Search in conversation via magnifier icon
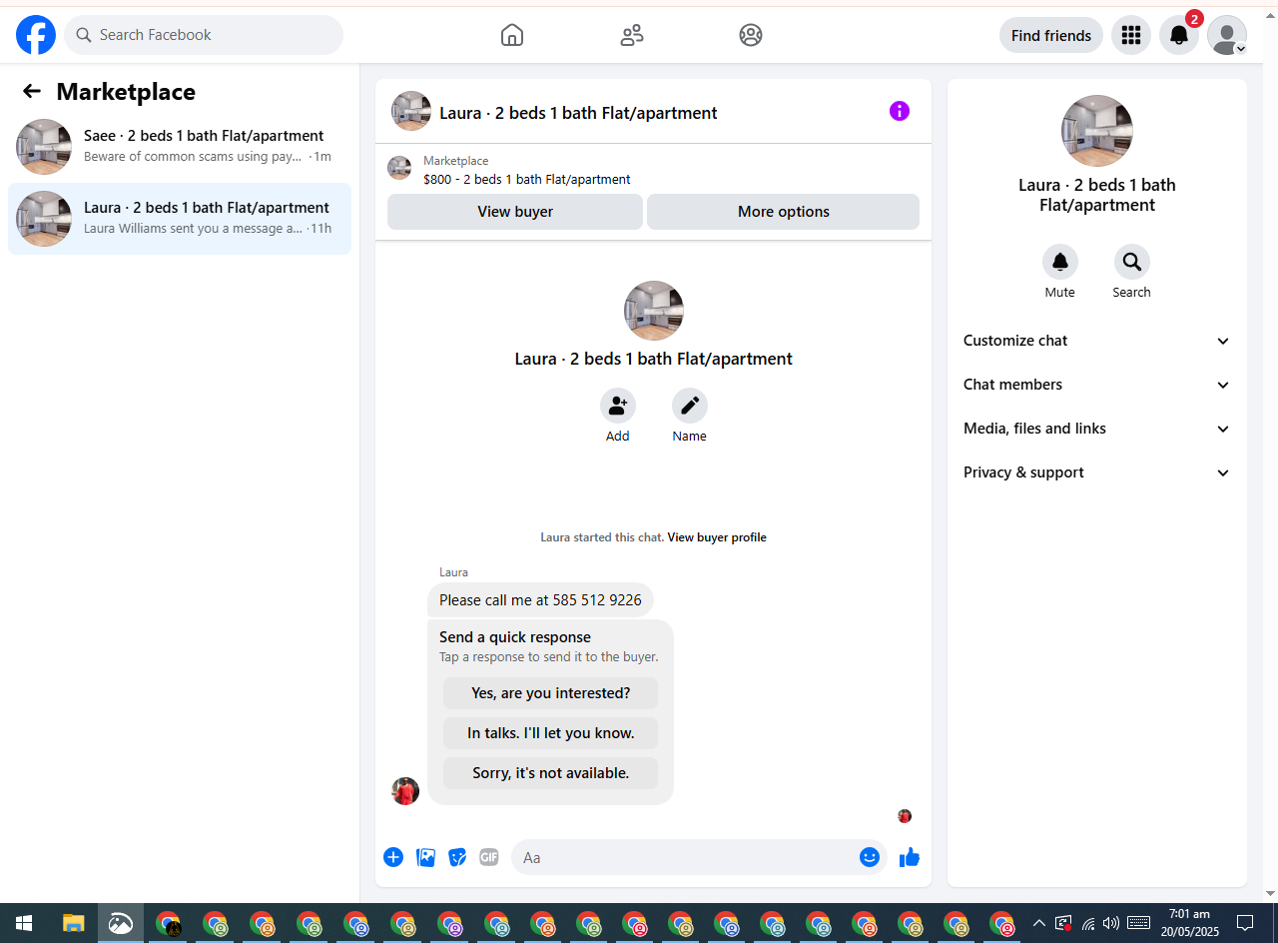The image size is (1278, 943). pos(1132,262)
